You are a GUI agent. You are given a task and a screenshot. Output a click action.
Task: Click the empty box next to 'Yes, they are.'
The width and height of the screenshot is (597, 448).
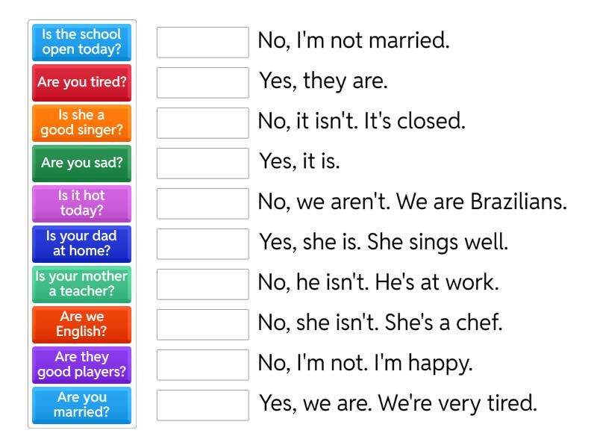click(203, 83)
